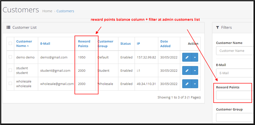Screen dimensions: 255x125
Task: Go to Home in the breadcrumb
Action: click(47, 11)
